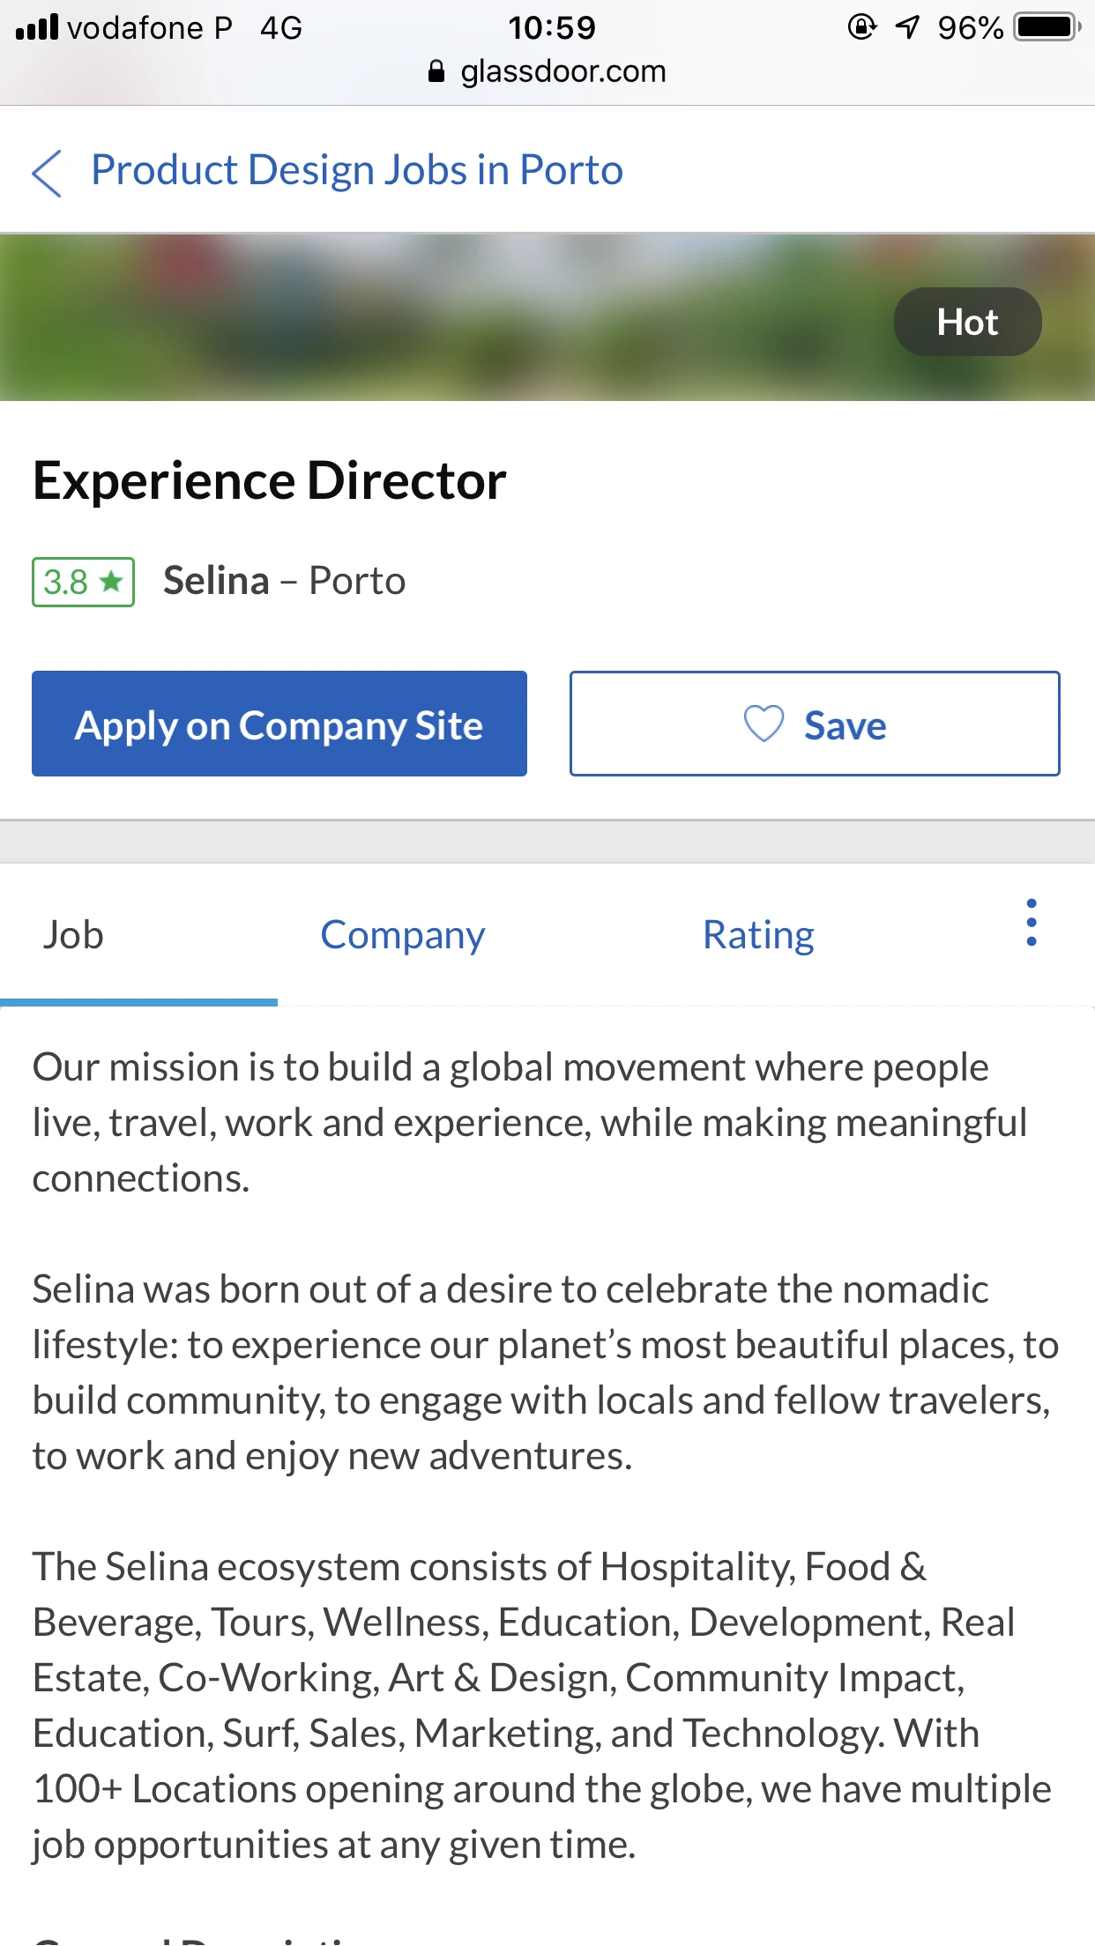Tap the back chevron arrow
Image resolution: width=1095 pixels, height=1946 pixels.
(48, 172)
